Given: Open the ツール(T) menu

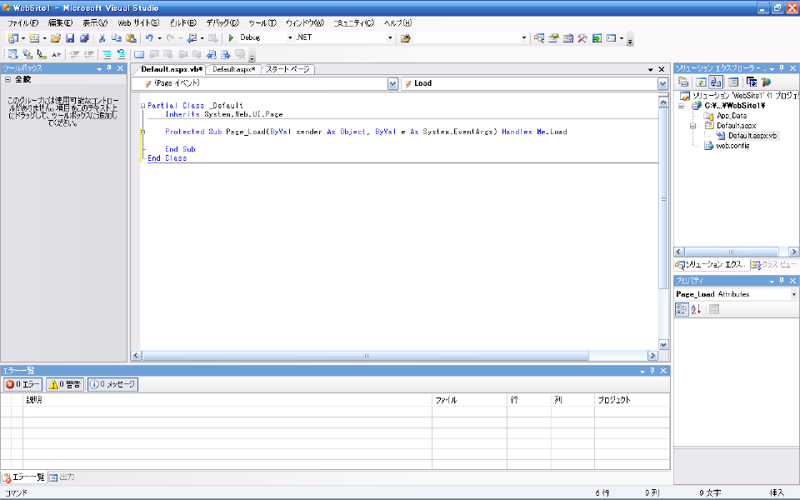Looking at the screenshot, I should tap(262, 23).
